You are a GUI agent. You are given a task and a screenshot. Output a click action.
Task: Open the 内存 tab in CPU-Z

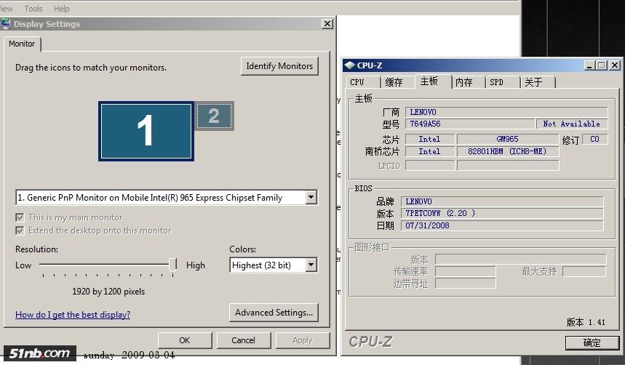pyautogui.click(x=464, y=82)
